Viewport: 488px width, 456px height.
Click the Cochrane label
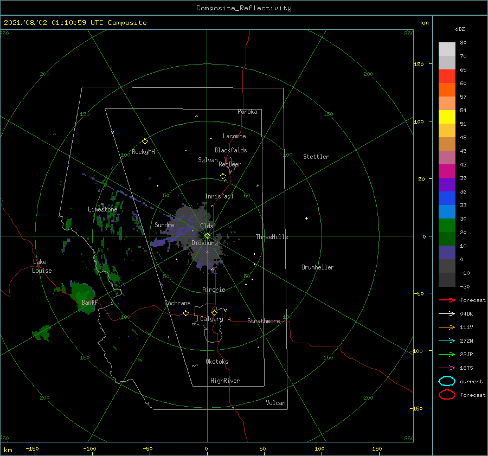177,303
